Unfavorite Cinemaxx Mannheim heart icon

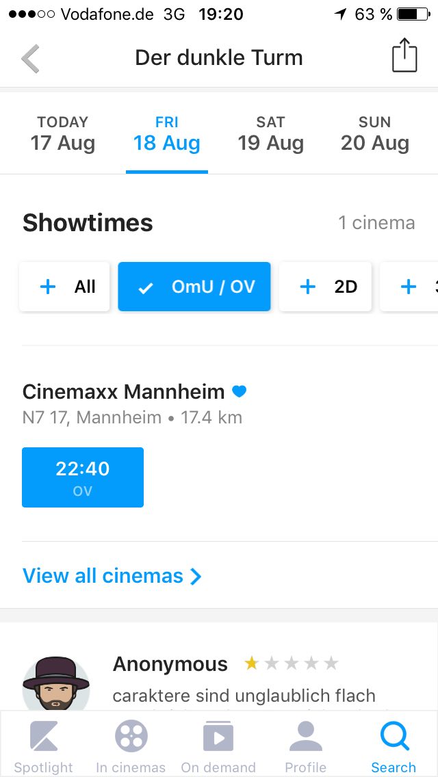pos(239,392)
